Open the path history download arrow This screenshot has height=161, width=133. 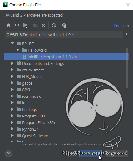126,34
